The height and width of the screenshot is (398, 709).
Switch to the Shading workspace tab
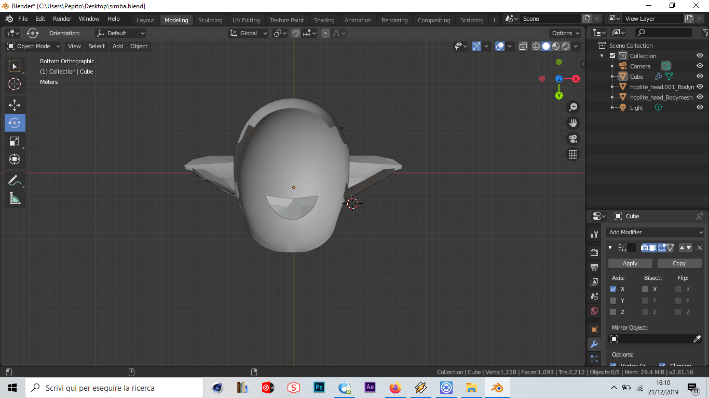coord(324,20)
